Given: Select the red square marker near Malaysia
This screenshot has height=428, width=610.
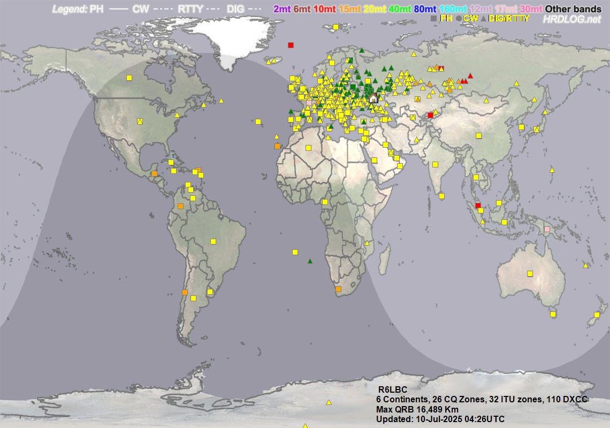Looking at the screenshot, I should (x=478, y=205).
